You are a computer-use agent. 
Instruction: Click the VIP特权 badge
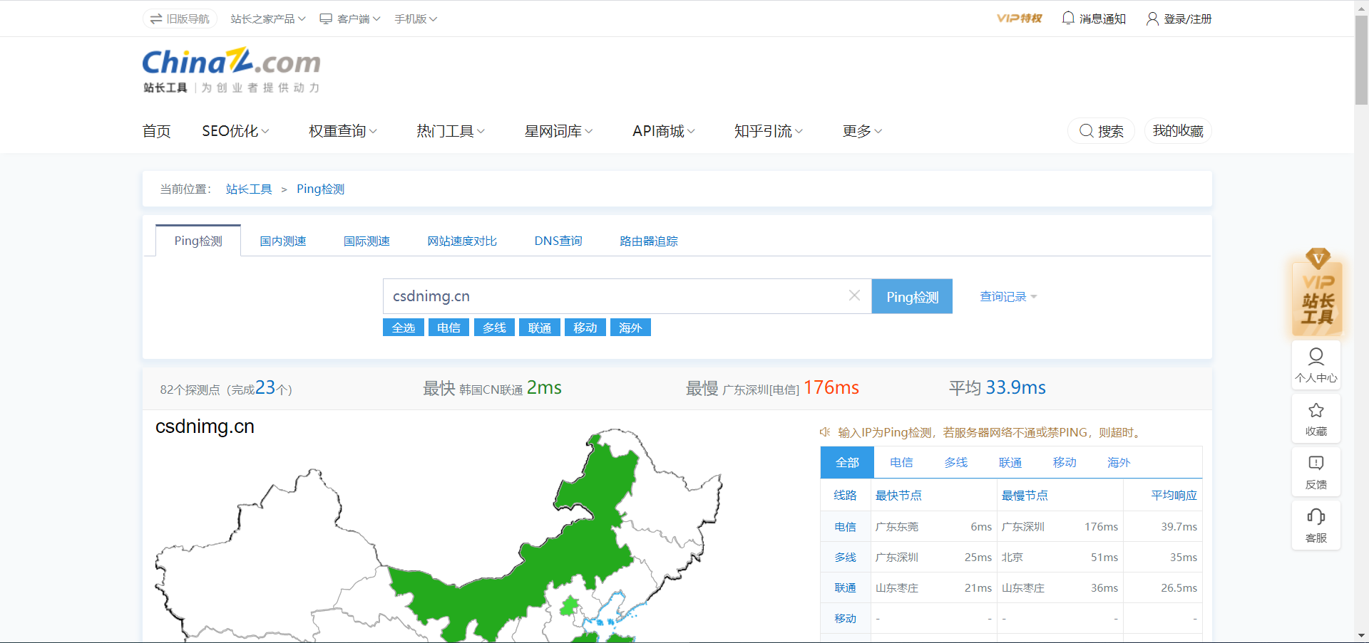click(x=1020, y=19)
